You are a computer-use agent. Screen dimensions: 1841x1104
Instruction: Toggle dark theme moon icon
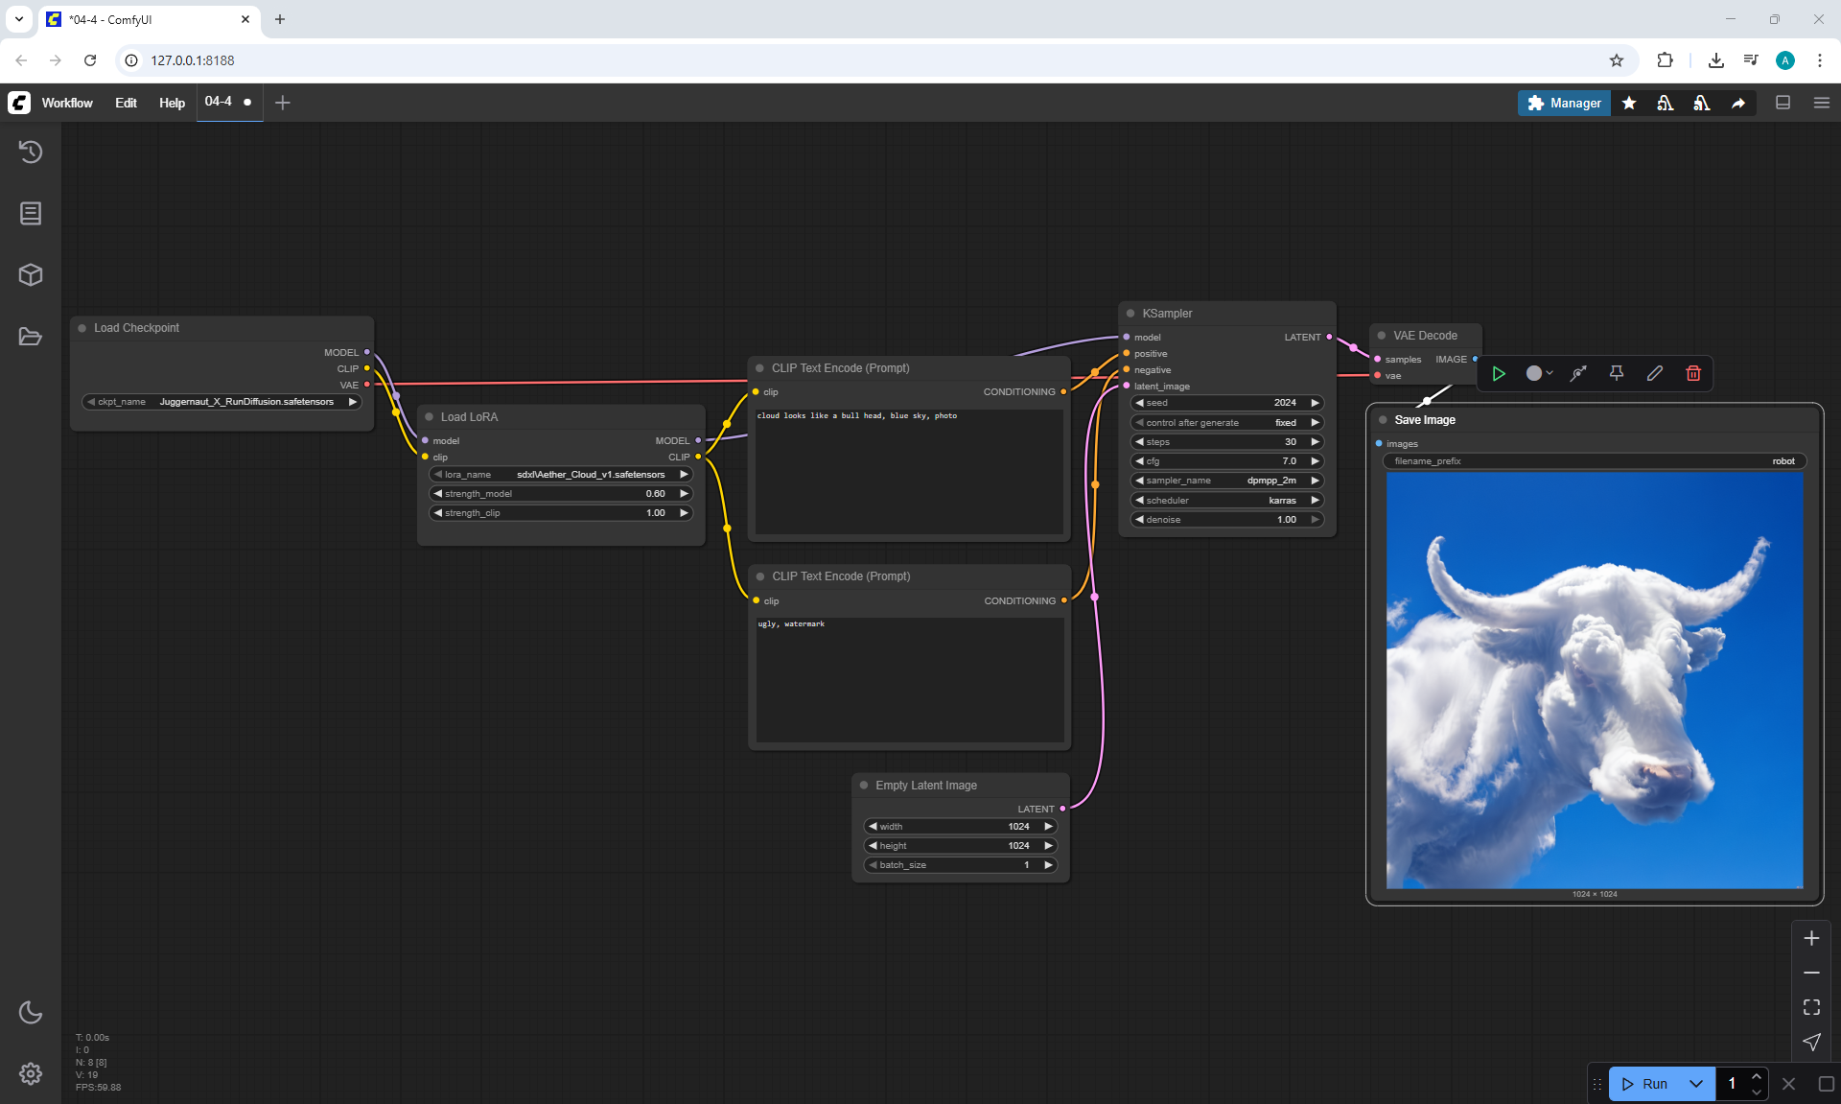(31, 1012)
